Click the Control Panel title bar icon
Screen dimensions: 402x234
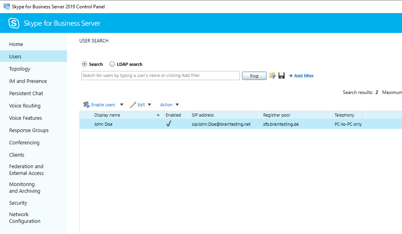pyautogui.click(x=7, y=6)
